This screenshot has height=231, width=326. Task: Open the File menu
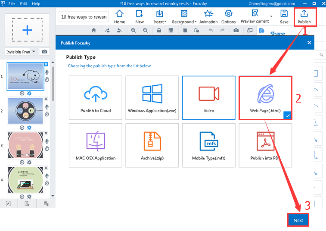(12, 4)
